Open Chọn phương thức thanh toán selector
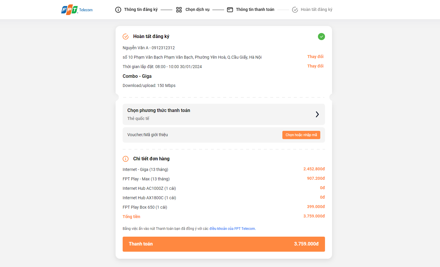440x267 pixels. tap(224, 114)
